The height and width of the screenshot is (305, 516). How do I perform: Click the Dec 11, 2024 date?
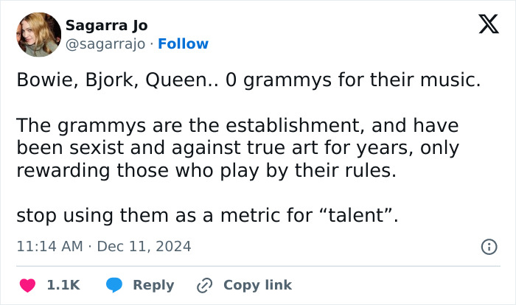point(143,247)
